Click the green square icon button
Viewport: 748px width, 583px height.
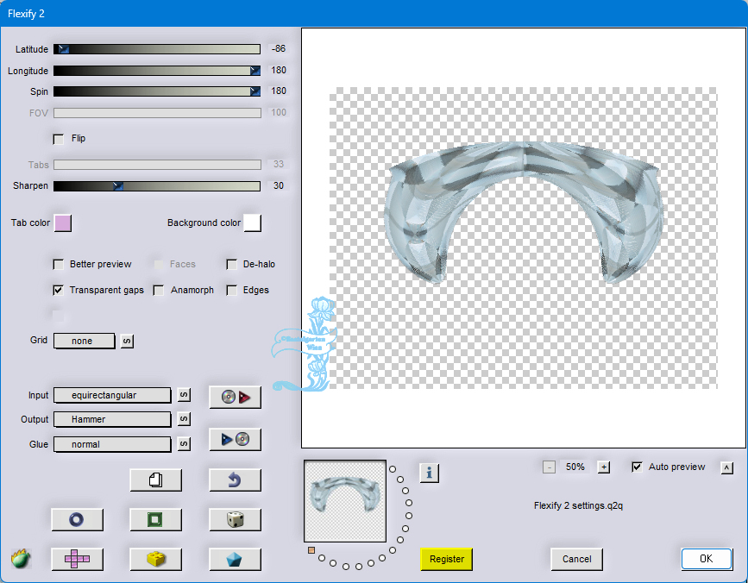[x=156, y=519]
